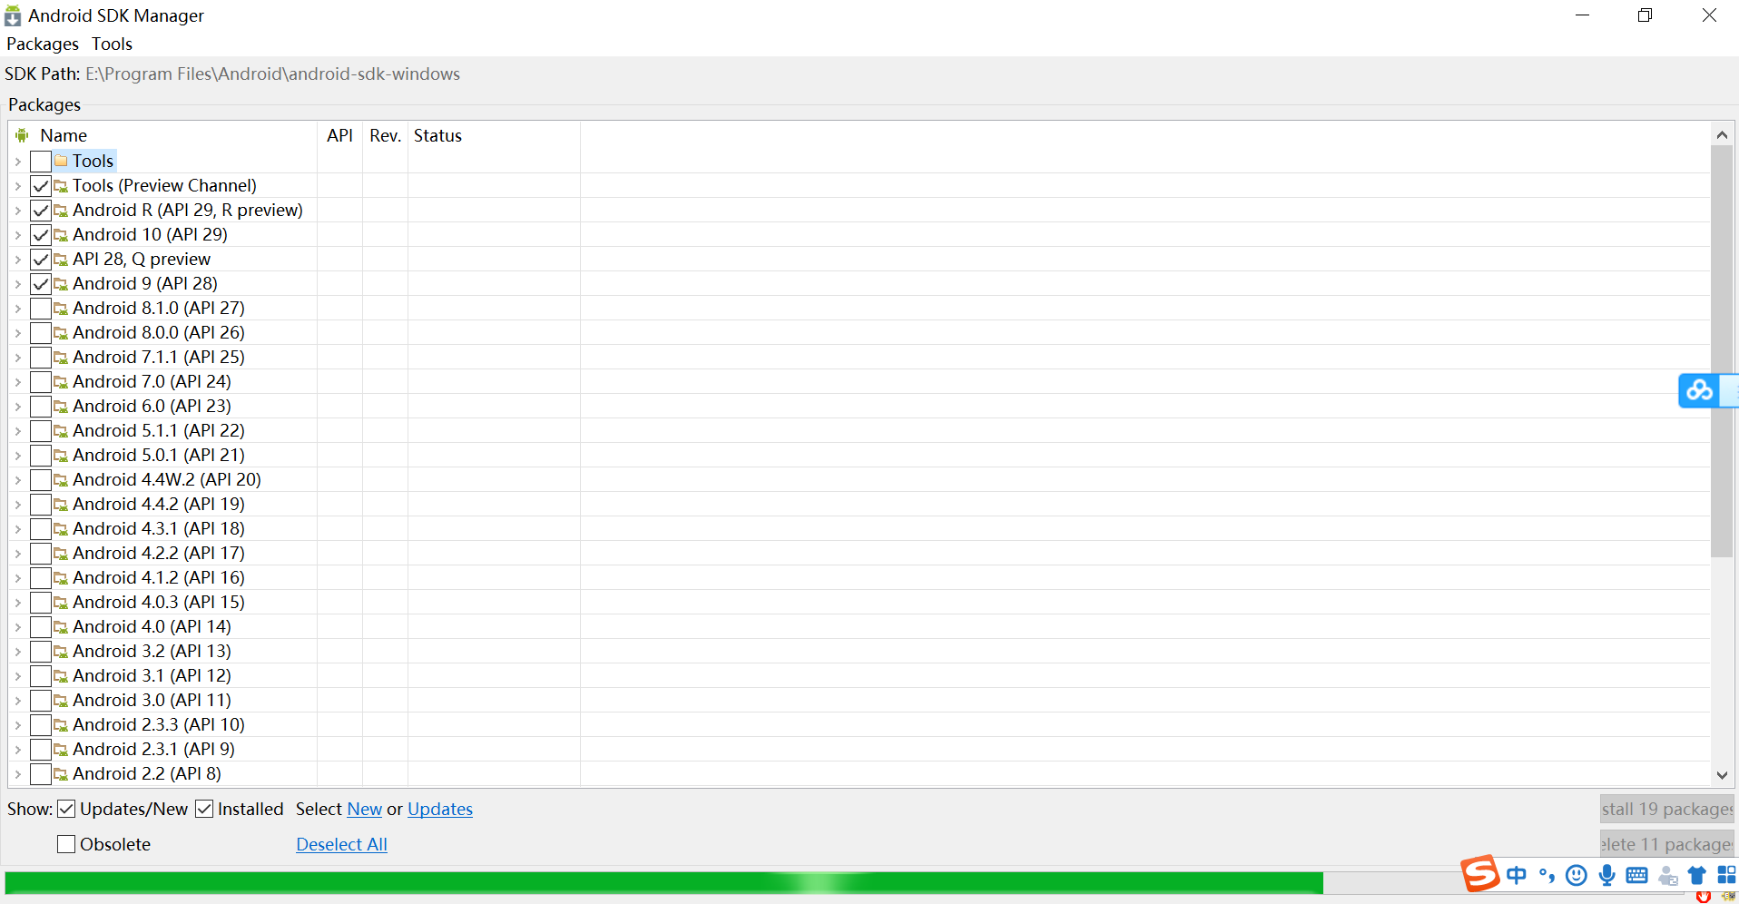Click the vertical scrollbar thumb of package list
Viewport: 1739px width, 904px height.
(x=1722, y=351)
